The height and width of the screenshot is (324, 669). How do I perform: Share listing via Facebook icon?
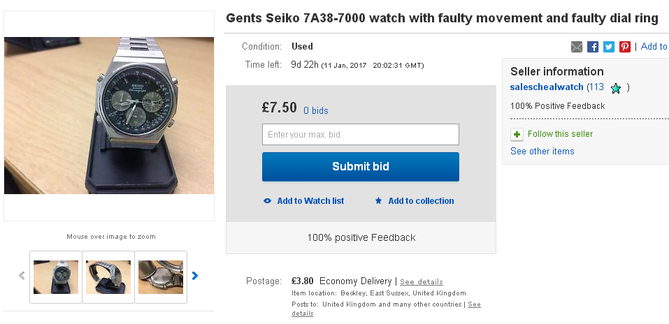pos(593,47)
